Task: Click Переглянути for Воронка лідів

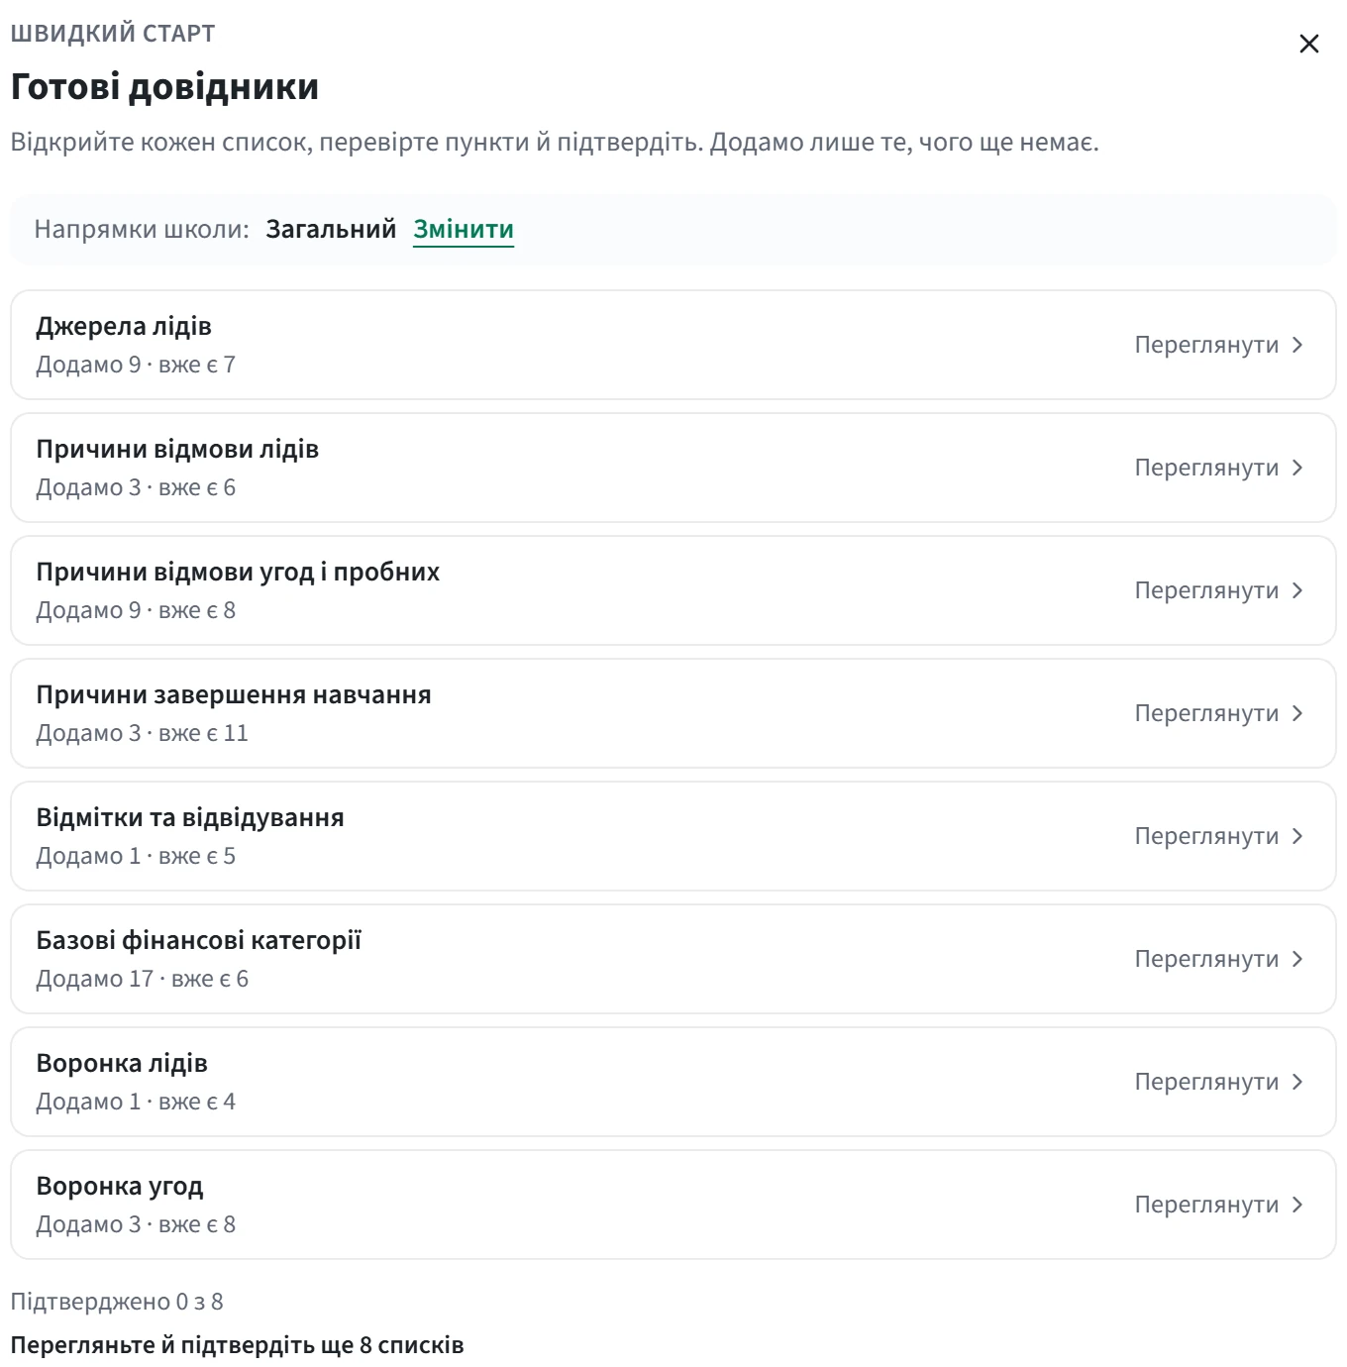Action: (x=1206, y=1082)
